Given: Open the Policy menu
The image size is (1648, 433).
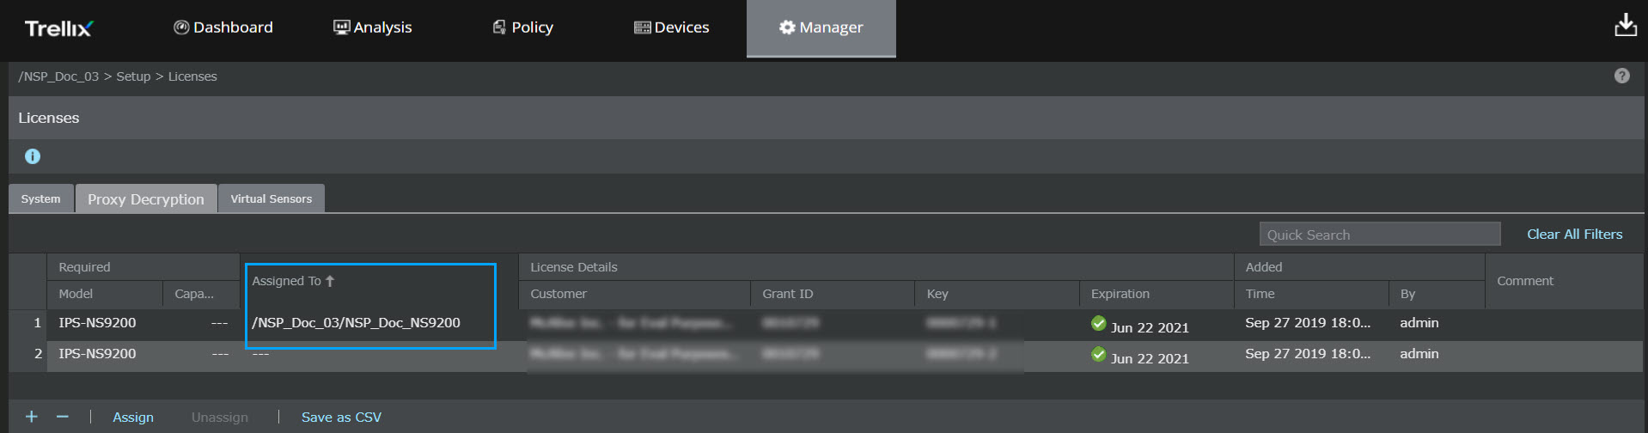Looking at the screenshot, I should point(522,27).
